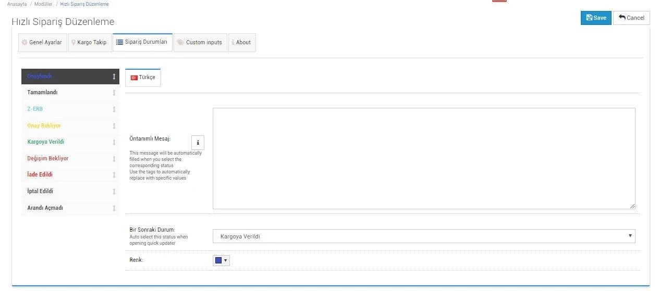Image resolution: width=659 pixels, height=291 pixels.
Task: Open the Kargo Takip tab
Action: (89, 43)
